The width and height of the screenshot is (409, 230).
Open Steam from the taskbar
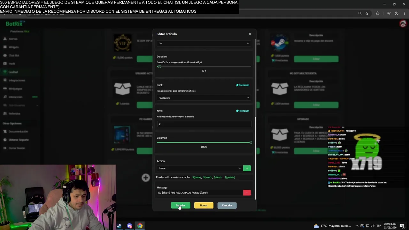coord(119,226)
